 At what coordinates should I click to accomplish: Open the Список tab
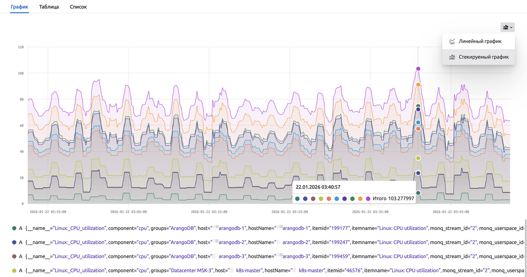point(78,7)
